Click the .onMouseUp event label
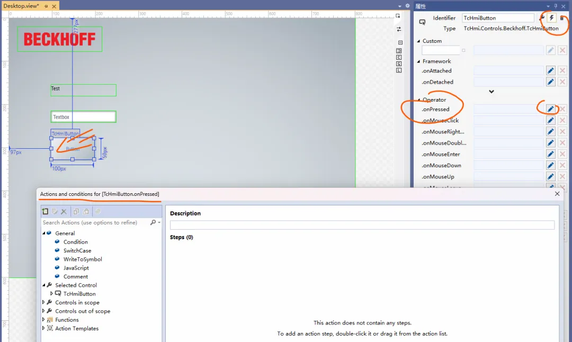The width and height of the screenshot is (572, 342). click(x=438, y=177)
